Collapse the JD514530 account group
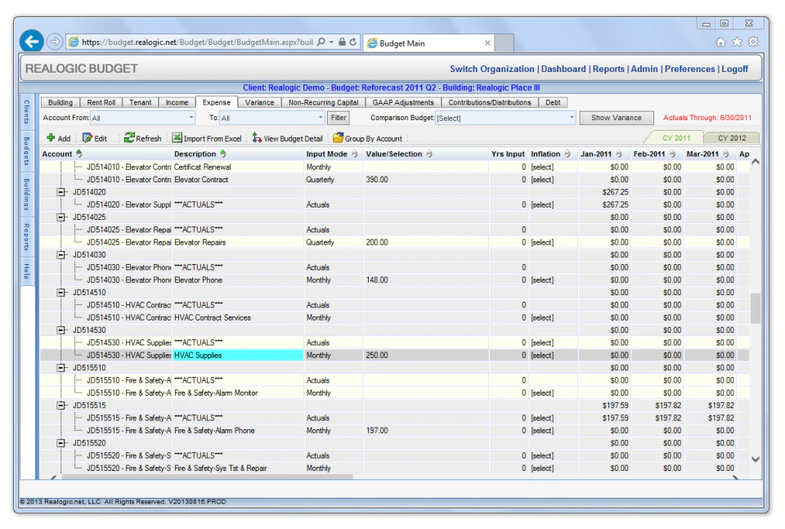 tap(61, 330)
